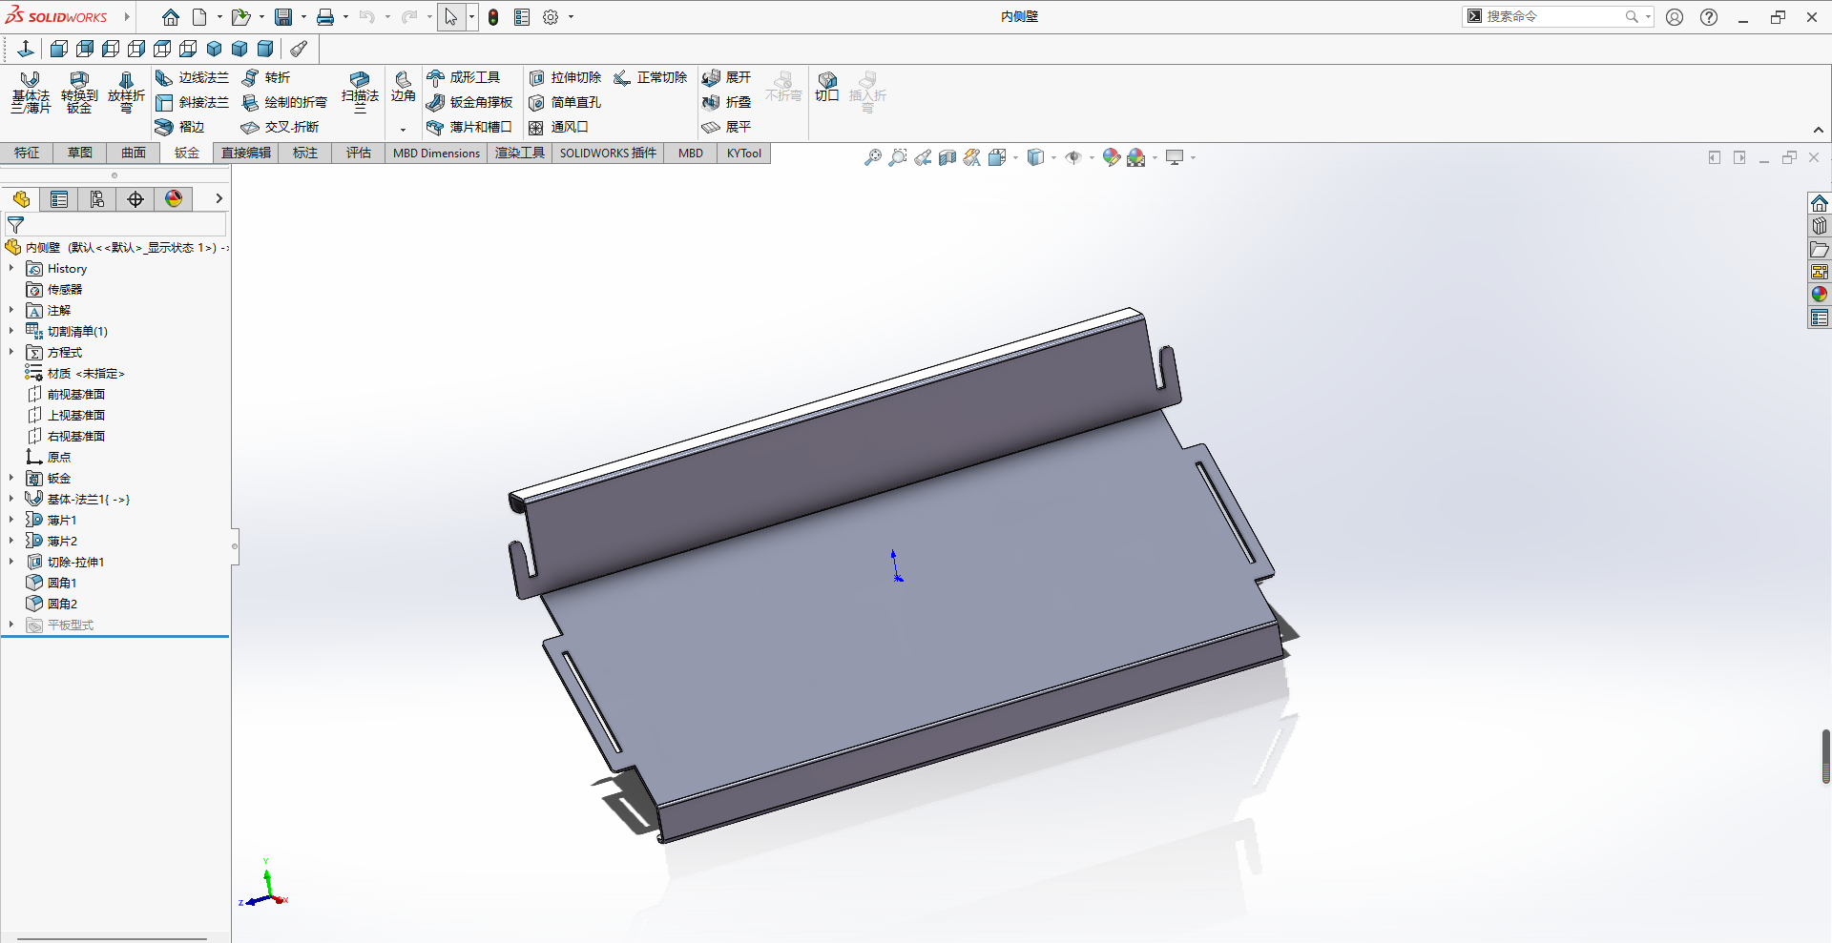1832x943 pixels.
Task: Apply the 折叠 fold command
Action: click(726, 102)
